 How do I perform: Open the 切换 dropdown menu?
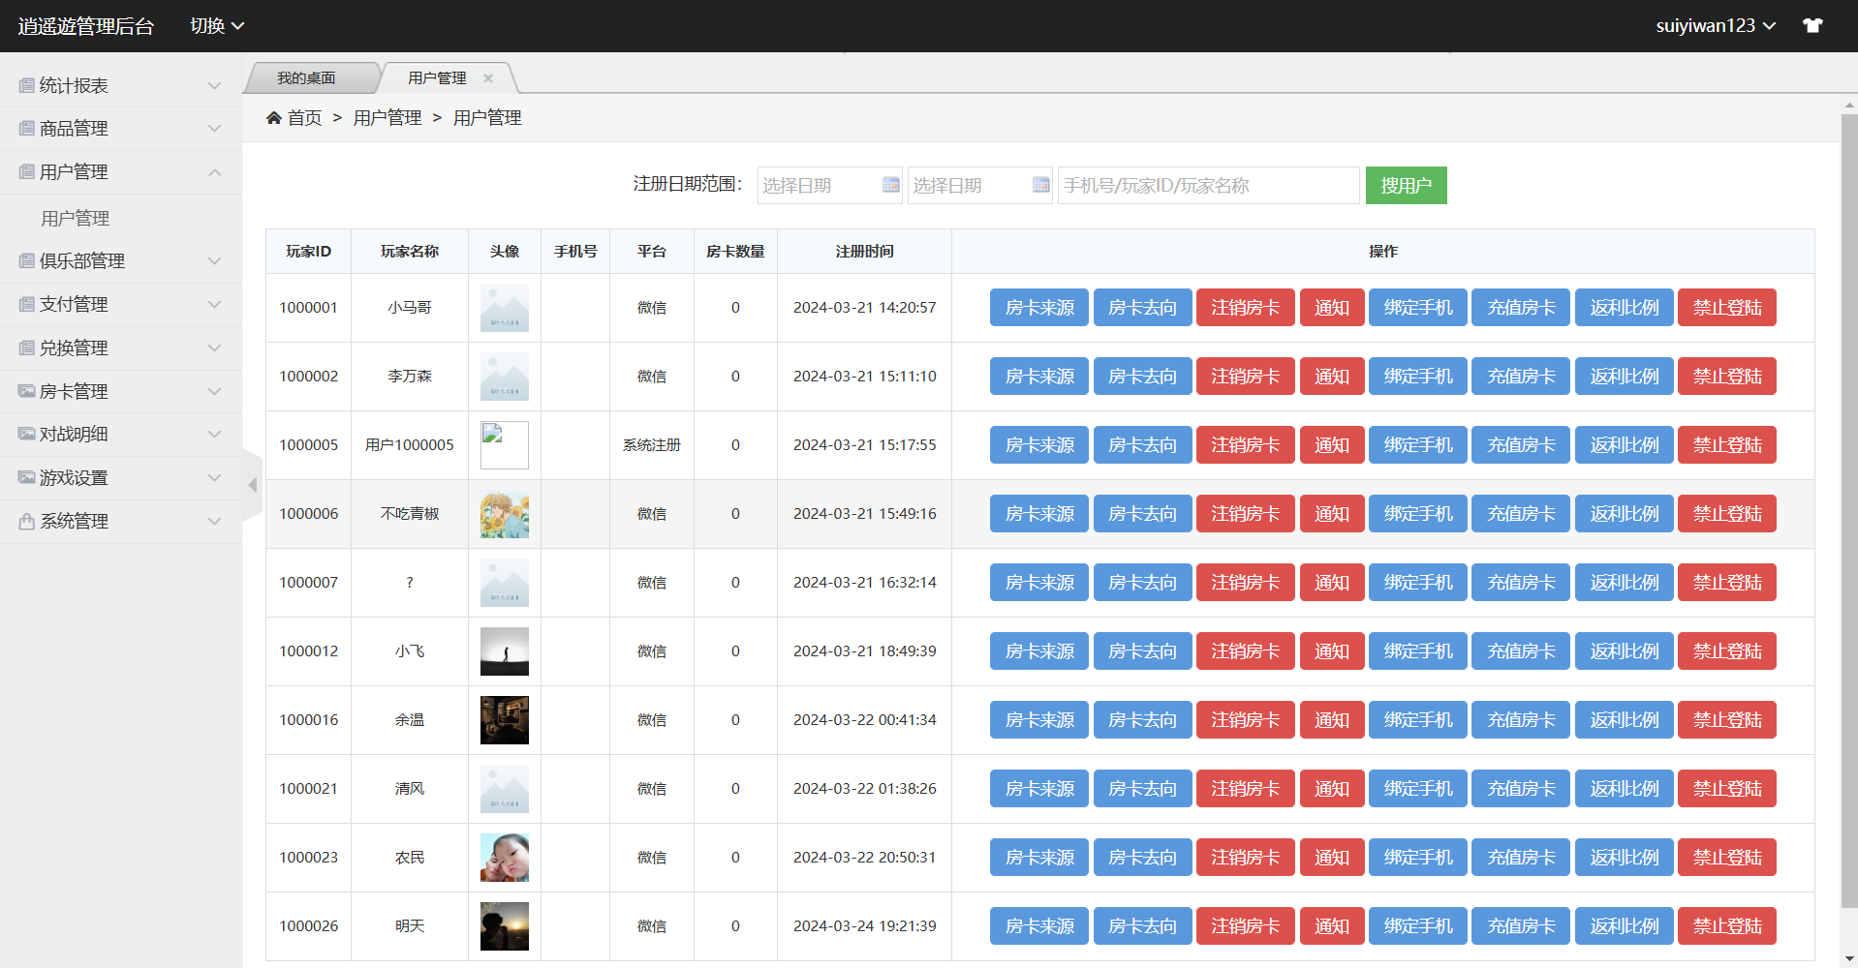pyautogui.click(x=216, y=26)
